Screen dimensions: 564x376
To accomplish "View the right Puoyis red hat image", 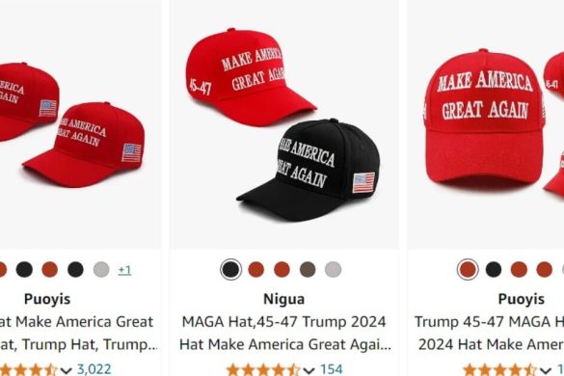I will pos(486,124).
